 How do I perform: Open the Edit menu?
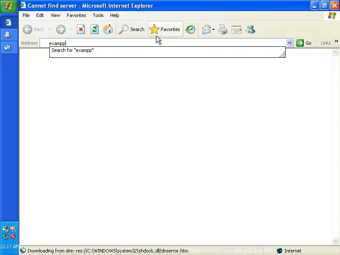40,15
